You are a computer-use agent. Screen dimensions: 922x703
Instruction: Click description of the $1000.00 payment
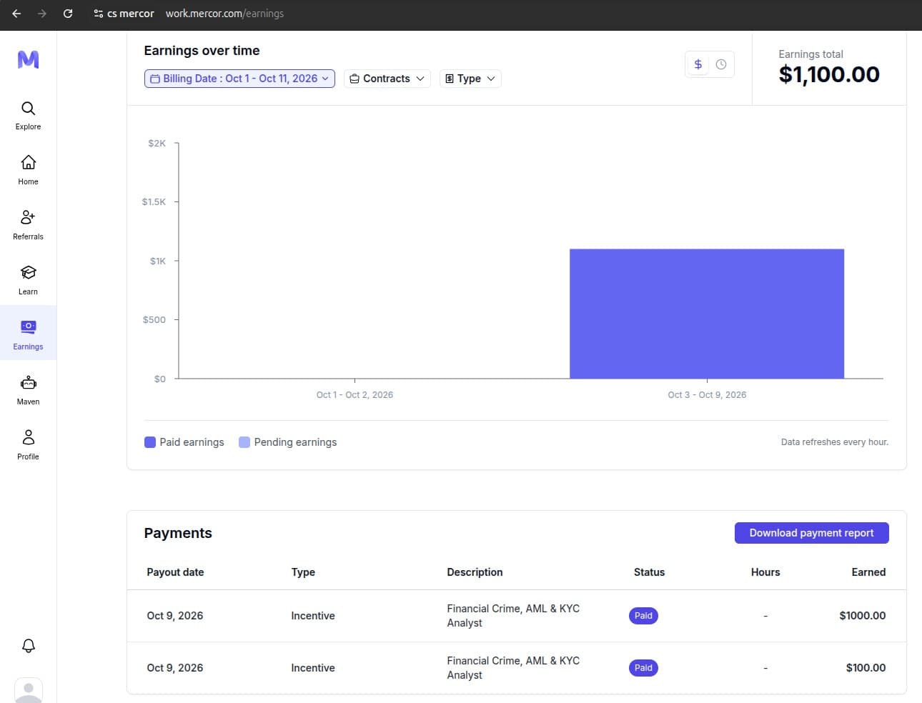pyautogui.click(x=513, y=616)
